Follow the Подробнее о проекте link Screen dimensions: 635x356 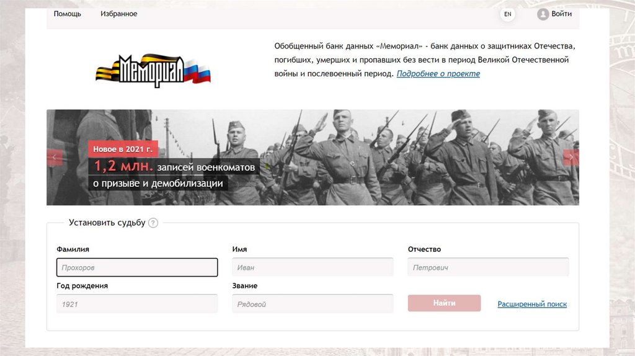(438, 74)
